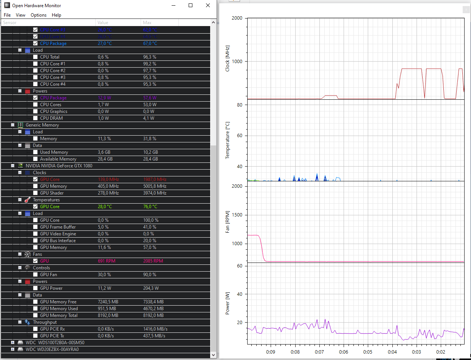Click the Fans group fan icon
Screen dimensions: 471x360
28,254
